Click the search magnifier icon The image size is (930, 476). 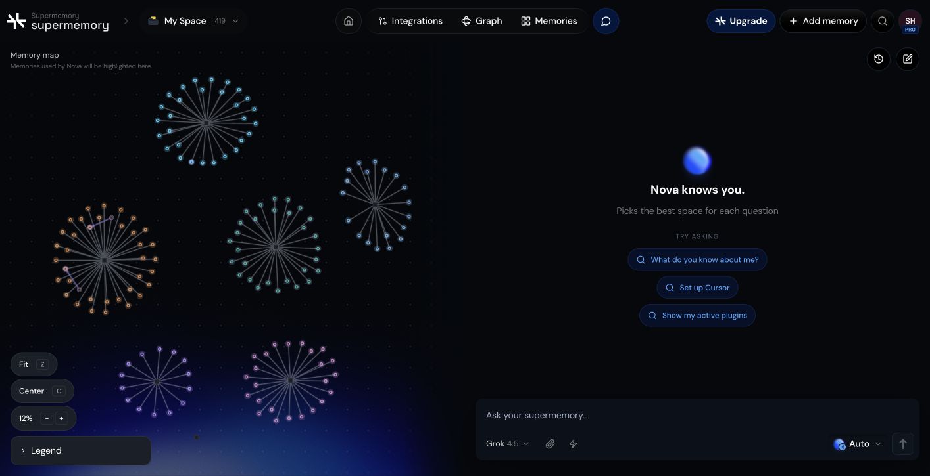(x=883, y=21)
